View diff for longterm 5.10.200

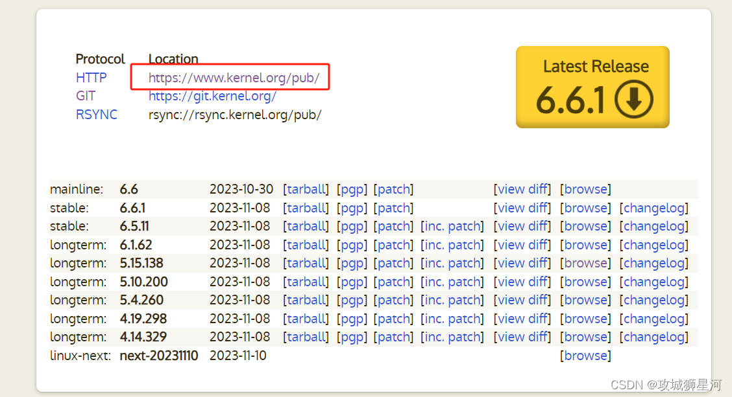pyautogui.click(x=522, y=282)
